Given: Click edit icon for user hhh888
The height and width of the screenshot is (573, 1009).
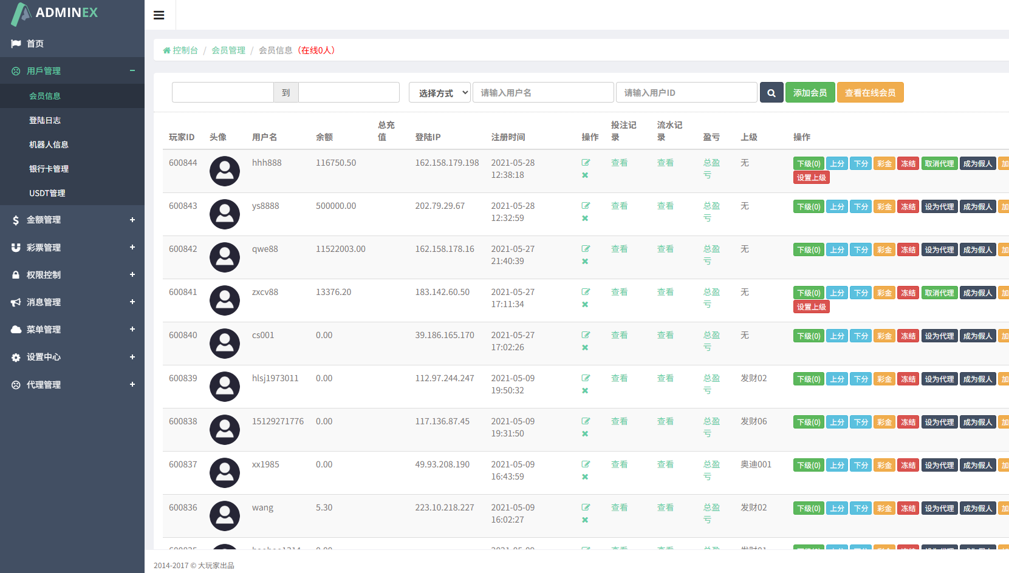Looking at the screenshot, I should click(x=586, y=163).
